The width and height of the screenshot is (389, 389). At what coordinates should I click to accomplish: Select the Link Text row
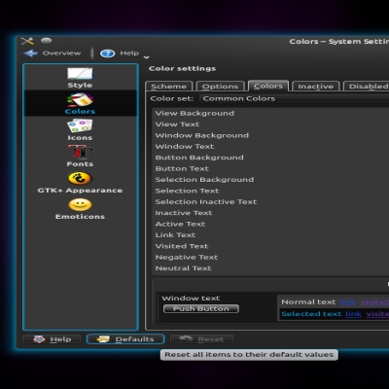point(270,235)
